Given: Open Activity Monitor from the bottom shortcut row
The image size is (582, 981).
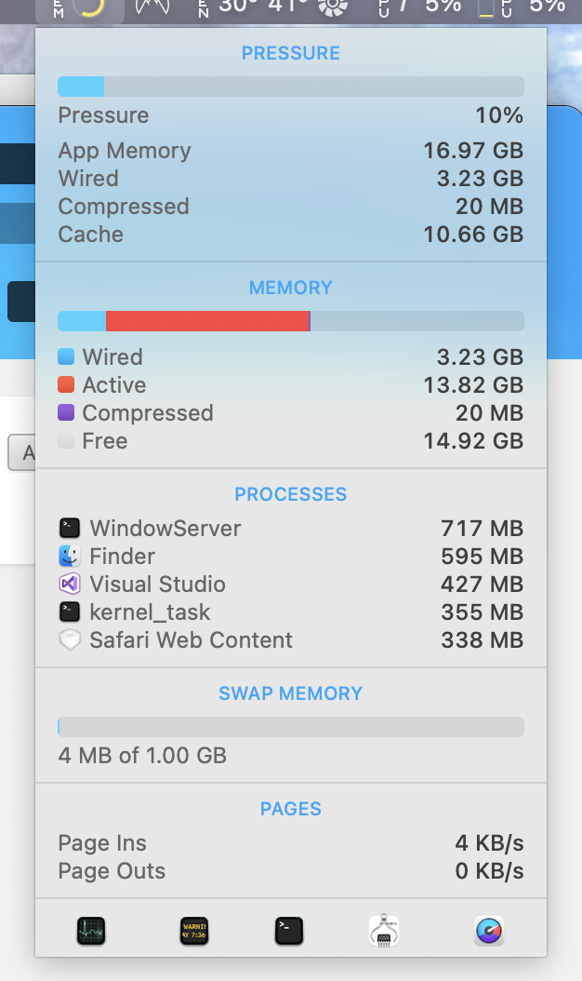Looking at the screenshot, I should pos(91,931).
